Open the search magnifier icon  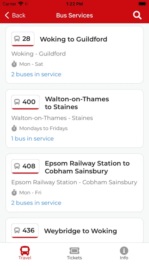(137, 15)
